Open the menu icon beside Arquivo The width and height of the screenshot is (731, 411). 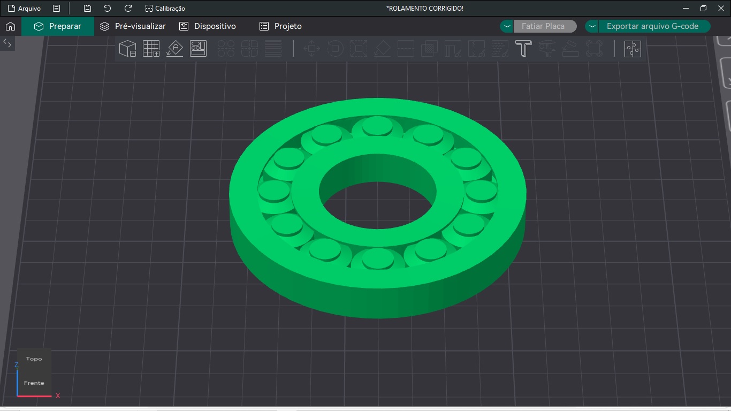point(57,9)
